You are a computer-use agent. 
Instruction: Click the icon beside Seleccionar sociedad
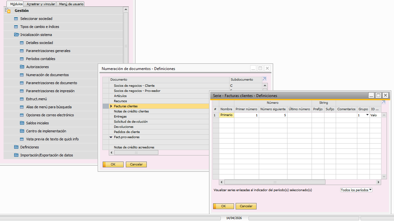pos(16,19)
